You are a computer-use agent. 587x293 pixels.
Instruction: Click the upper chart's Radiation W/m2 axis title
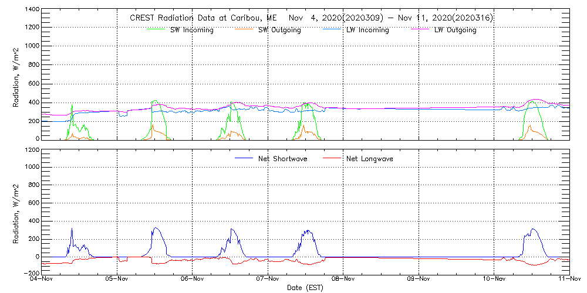point(17,74)
